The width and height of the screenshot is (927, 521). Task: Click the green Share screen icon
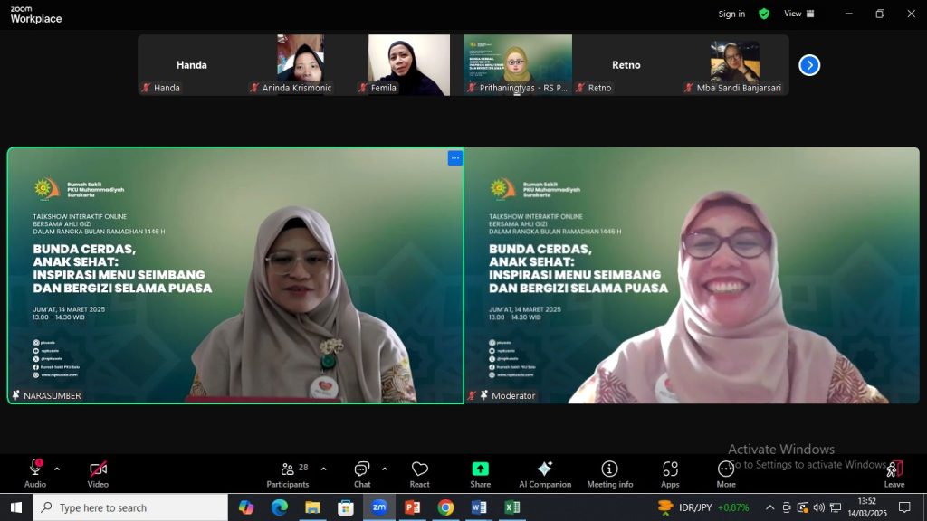tap(480, 469)
